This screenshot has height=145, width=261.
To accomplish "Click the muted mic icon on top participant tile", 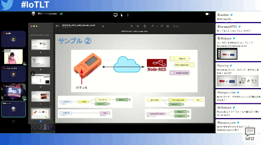I will click(x=4, y=33).
